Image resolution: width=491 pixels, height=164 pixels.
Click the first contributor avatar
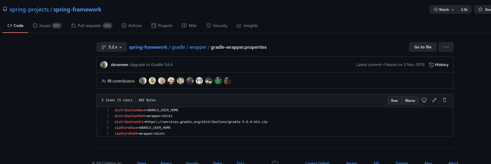coord(143,81)
